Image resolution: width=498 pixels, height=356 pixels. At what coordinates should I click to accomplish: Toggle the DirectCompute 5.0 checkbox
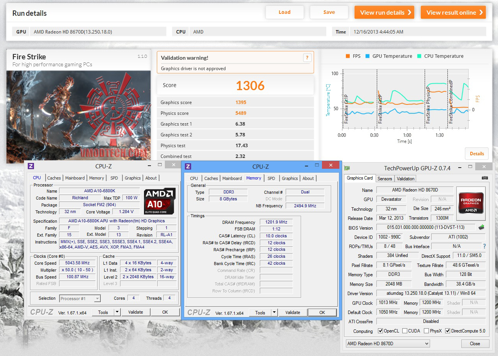(x=447, y=331)
